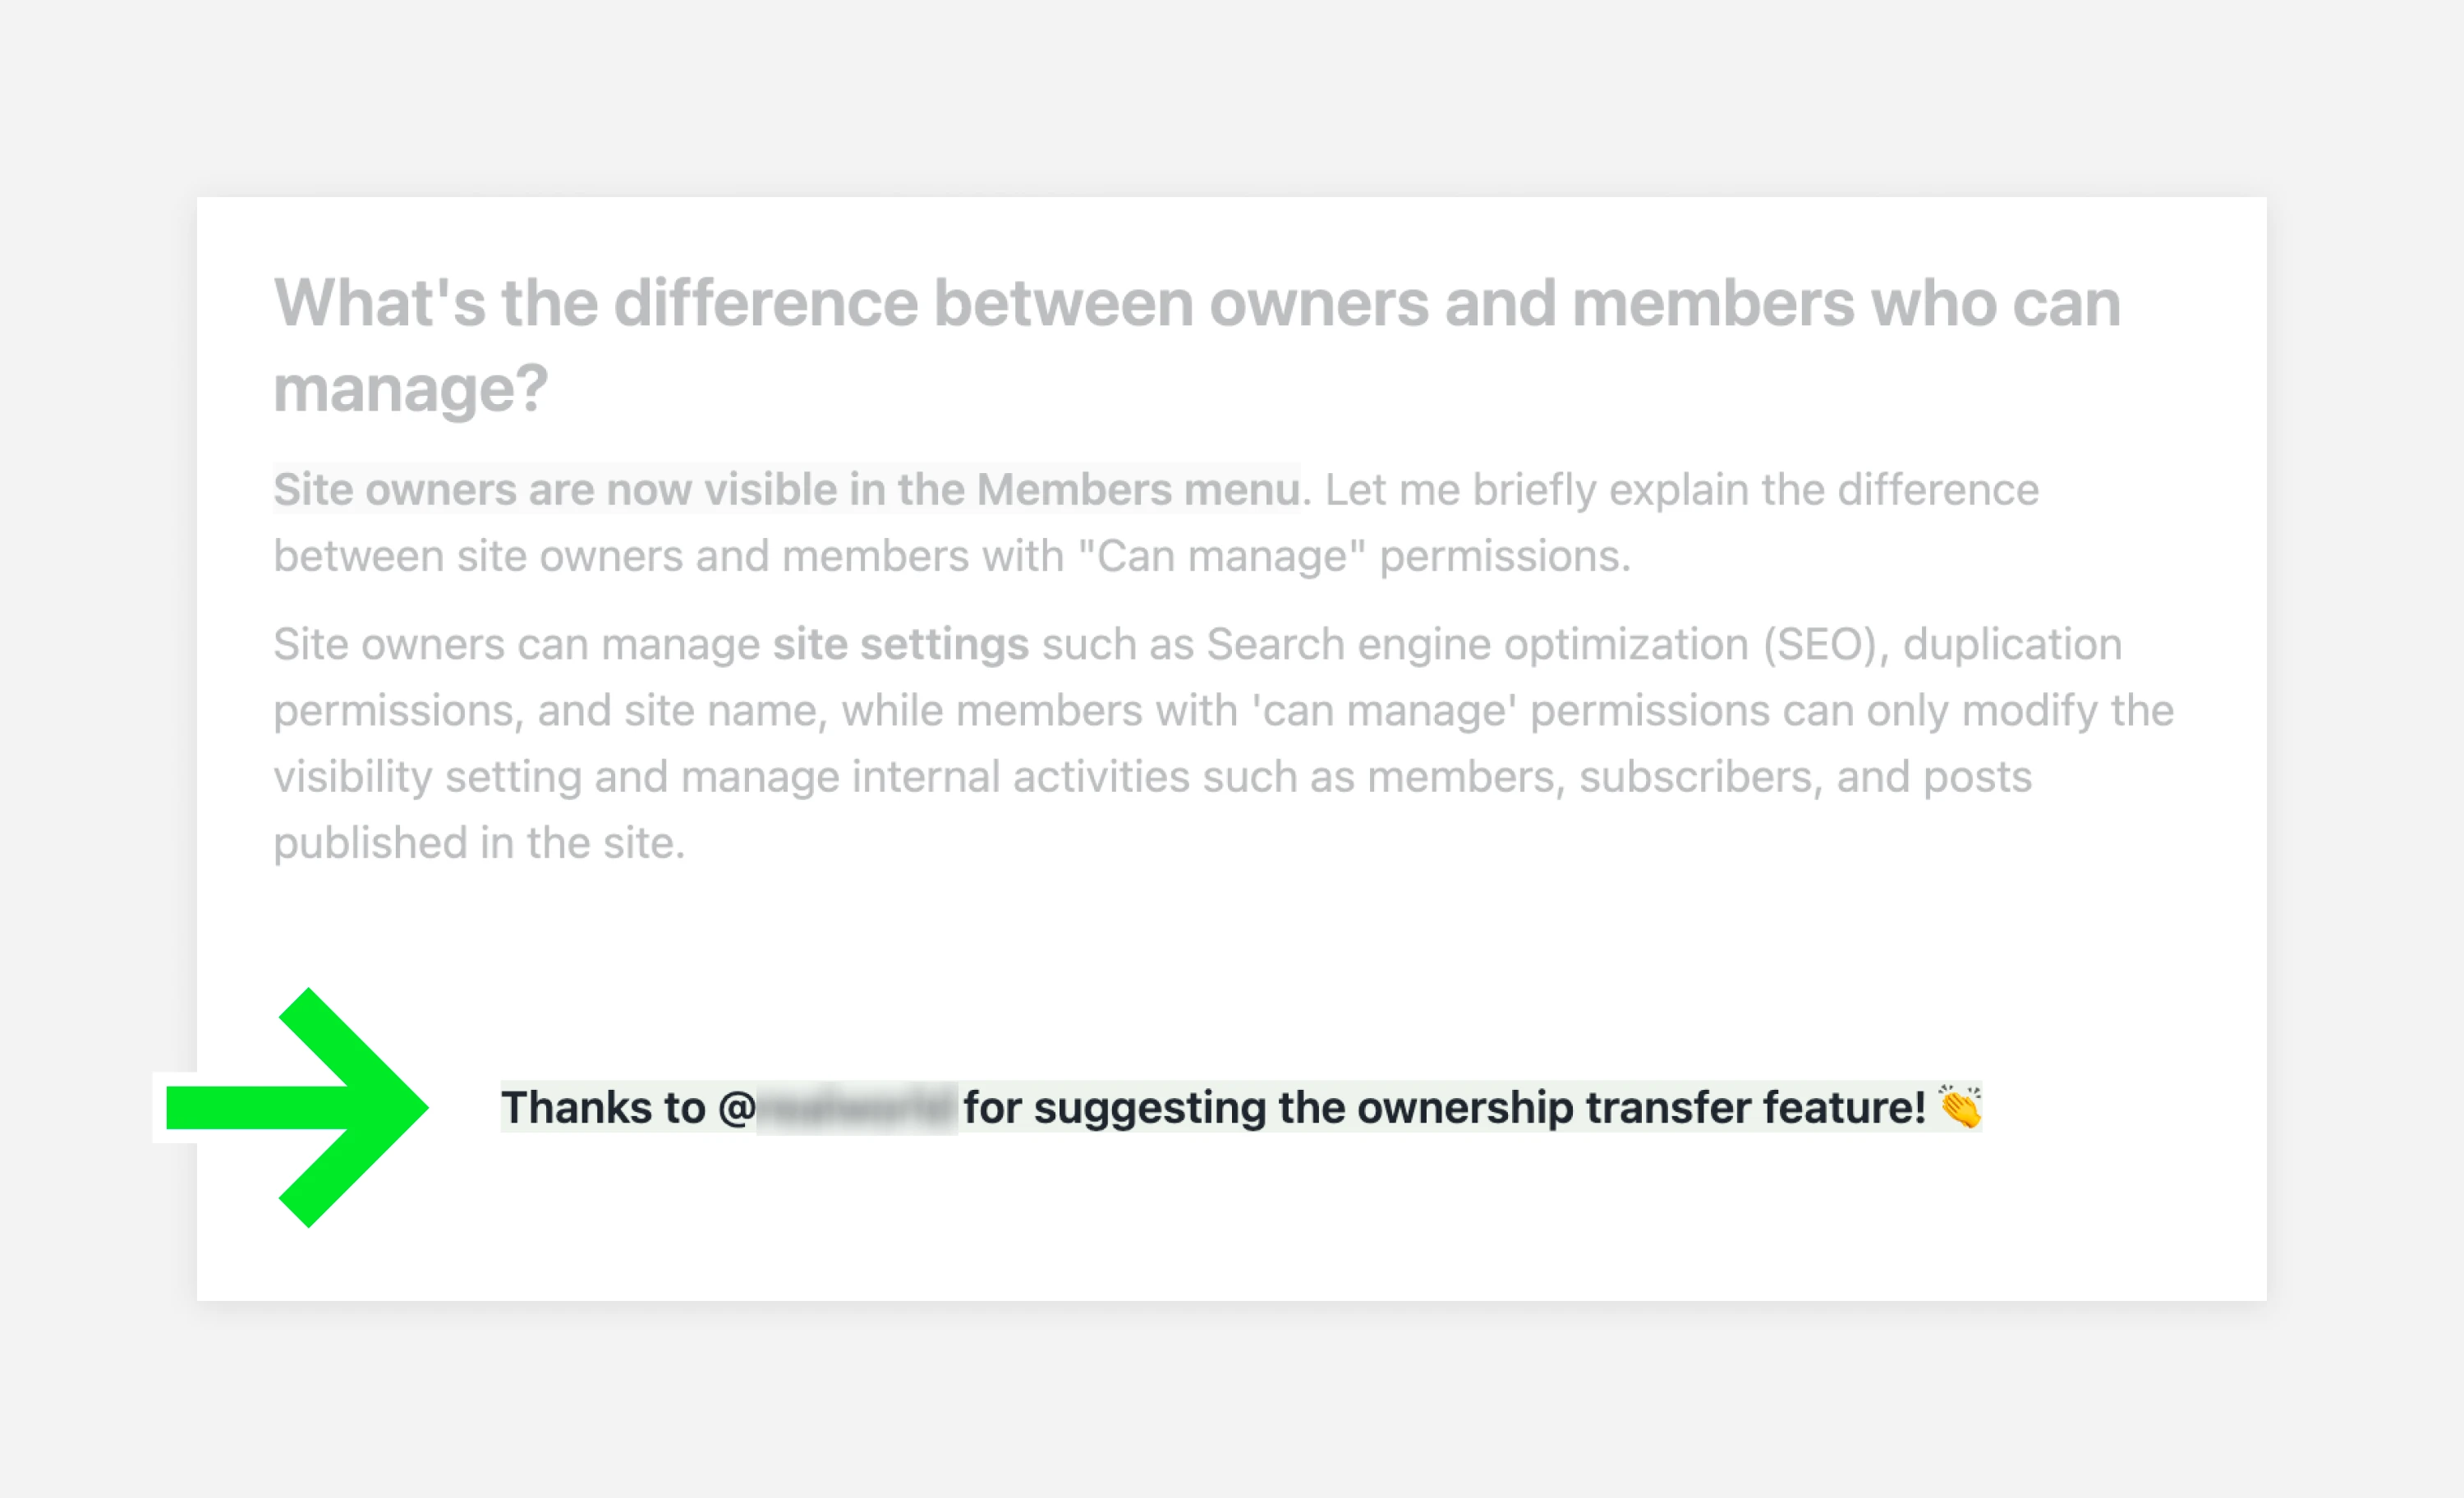Viewport: 2464px width, 1498px height.
Task: Click the 'Thanks to' highlighted text
Action: click(603, 1108)
